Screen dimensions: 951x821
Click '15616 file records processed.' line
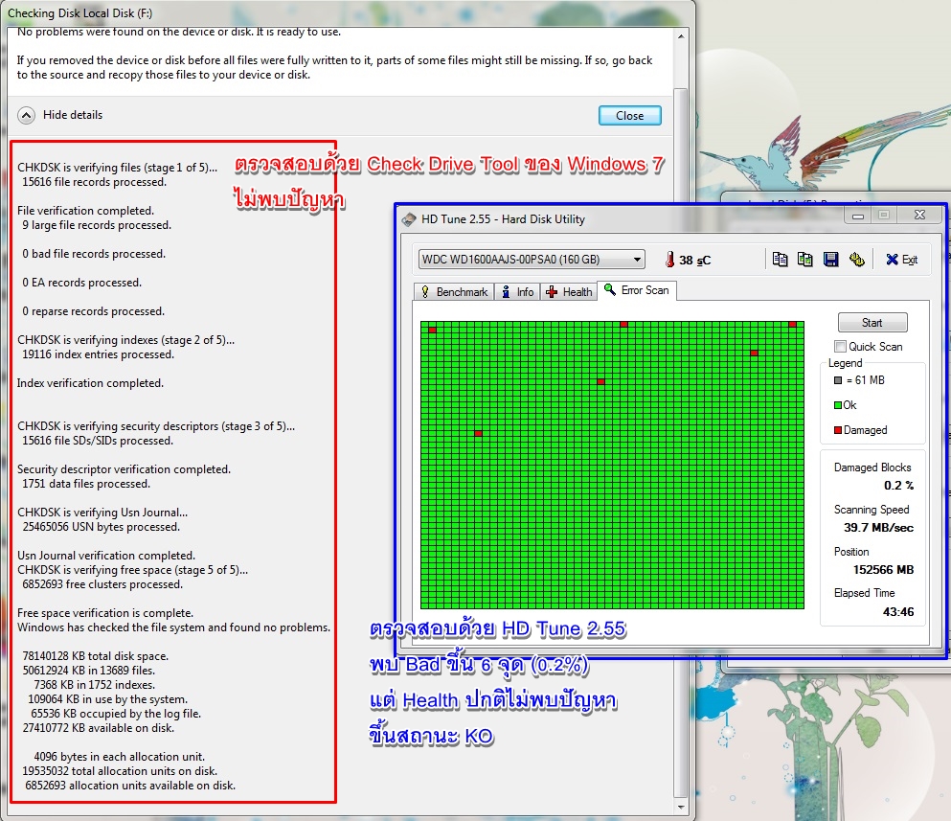click(x=94, y=182)
